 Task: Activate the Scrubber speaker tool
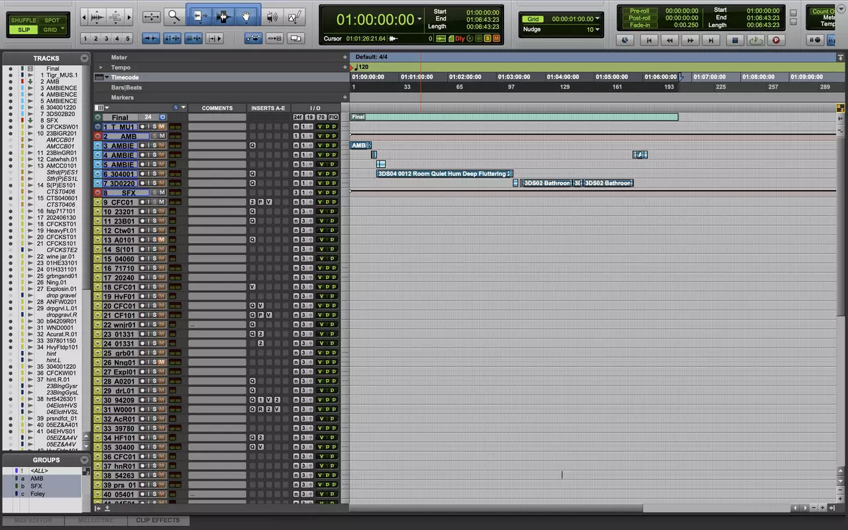click(272, 17)
